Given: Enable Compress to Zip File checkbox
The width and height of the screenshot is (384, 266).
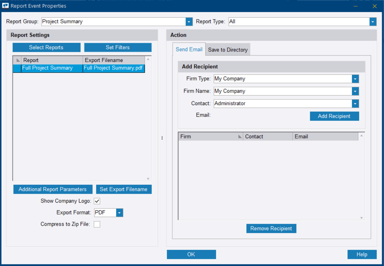Looking at the screenshot, I should pyautogui.click(x=97, y=224).
